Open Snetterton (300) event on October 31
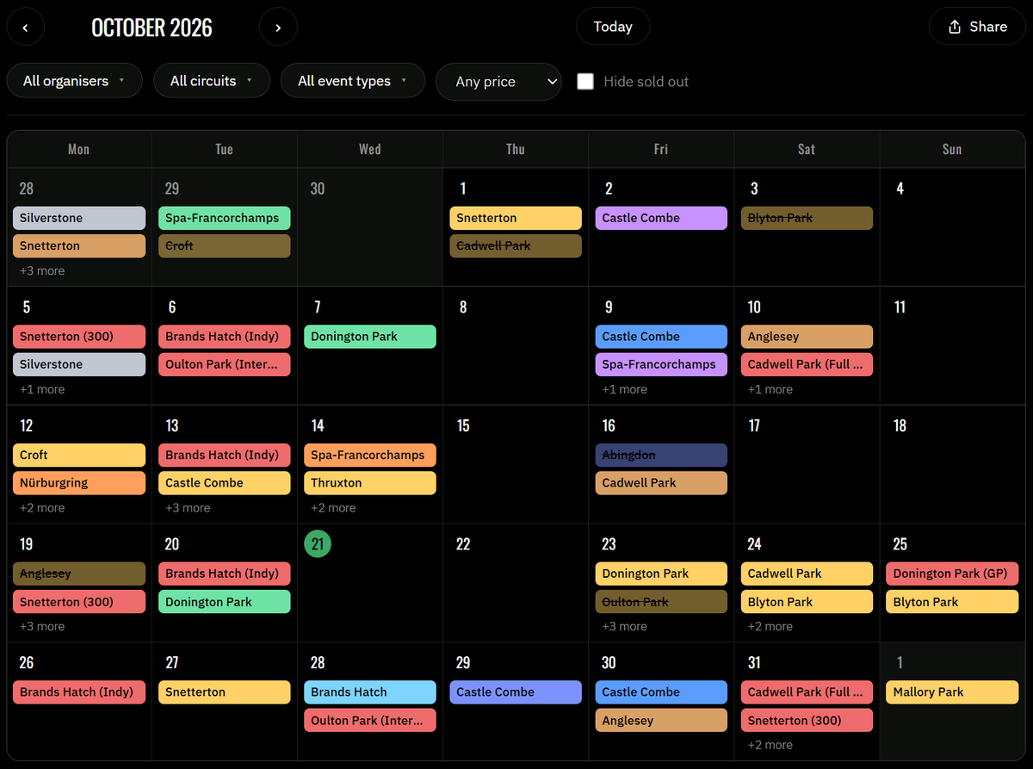Viewport: 1033px width, 769px height. 807,720
